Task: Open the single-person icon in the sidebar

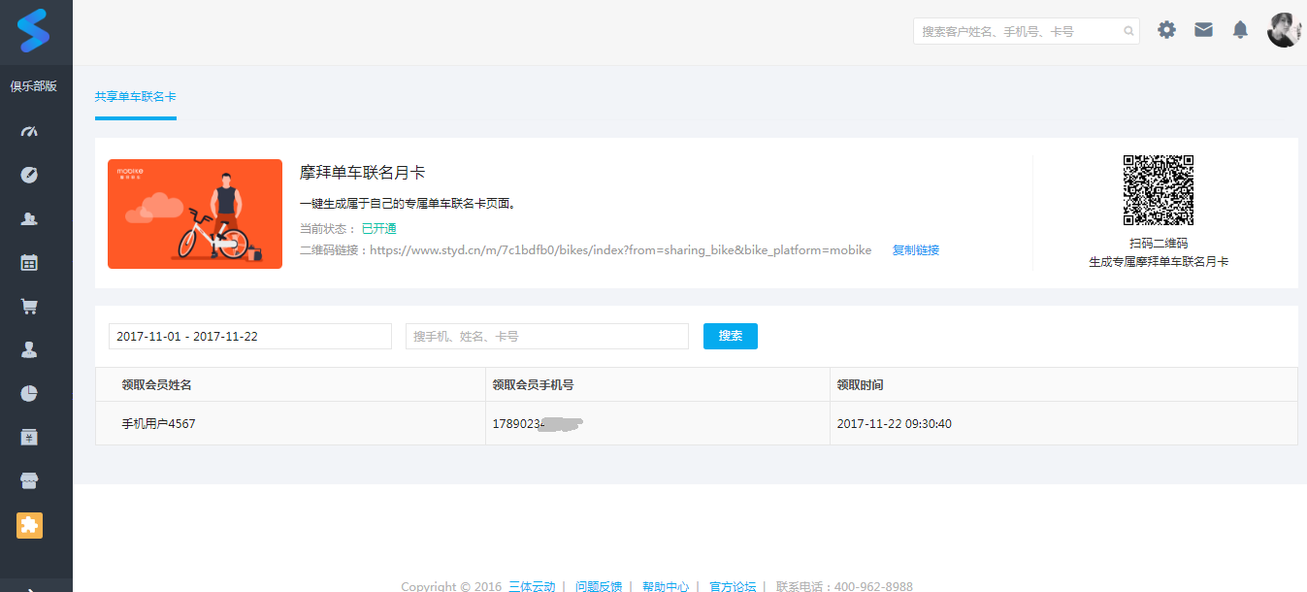Action: 29,349
